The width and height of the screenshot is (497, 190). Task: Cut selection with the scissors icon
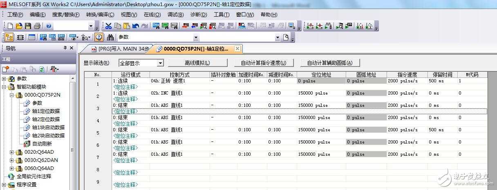click(108, 26)
